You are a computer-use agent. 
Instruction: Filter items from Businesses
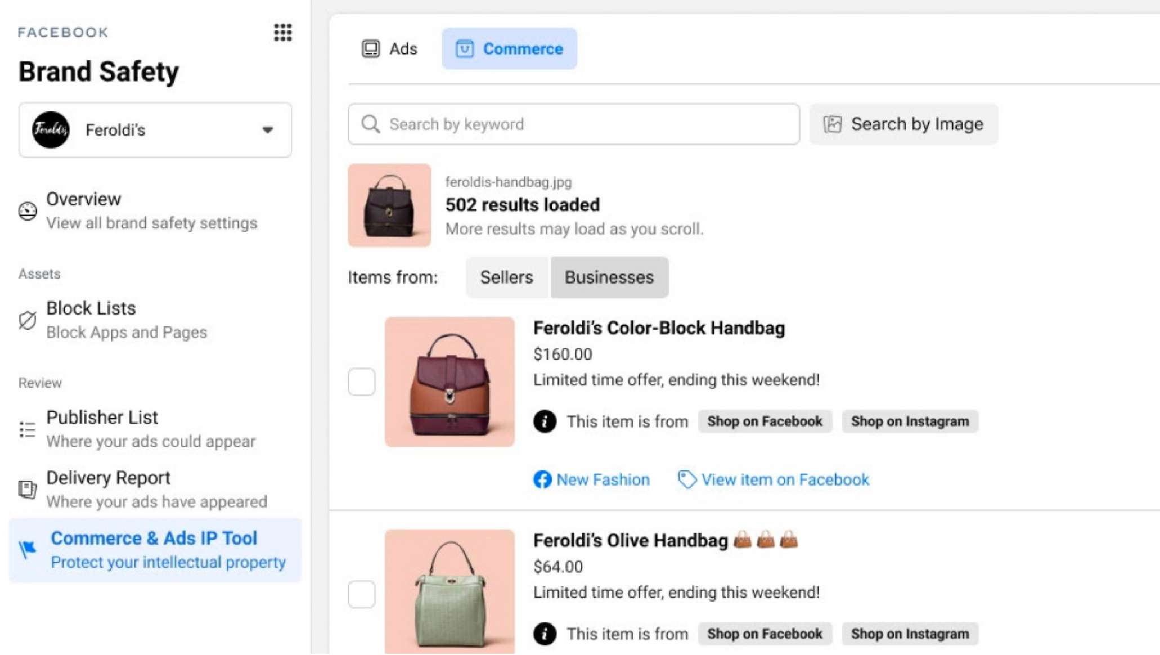point(609,277)
